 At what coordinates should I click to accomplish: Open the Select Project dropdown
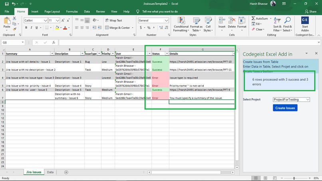(291, 99)
